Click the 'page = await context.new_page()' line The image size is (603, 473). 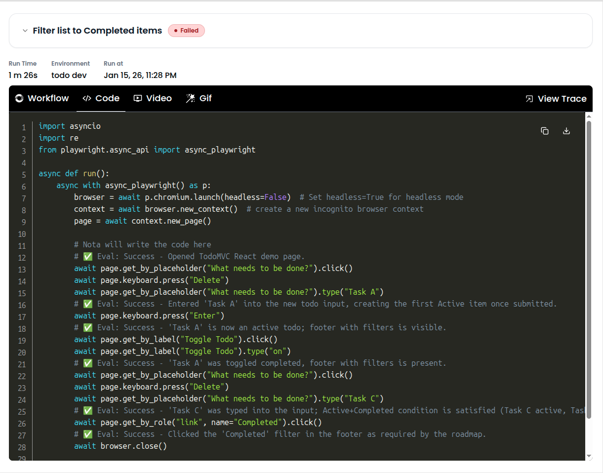click(143, 221)
